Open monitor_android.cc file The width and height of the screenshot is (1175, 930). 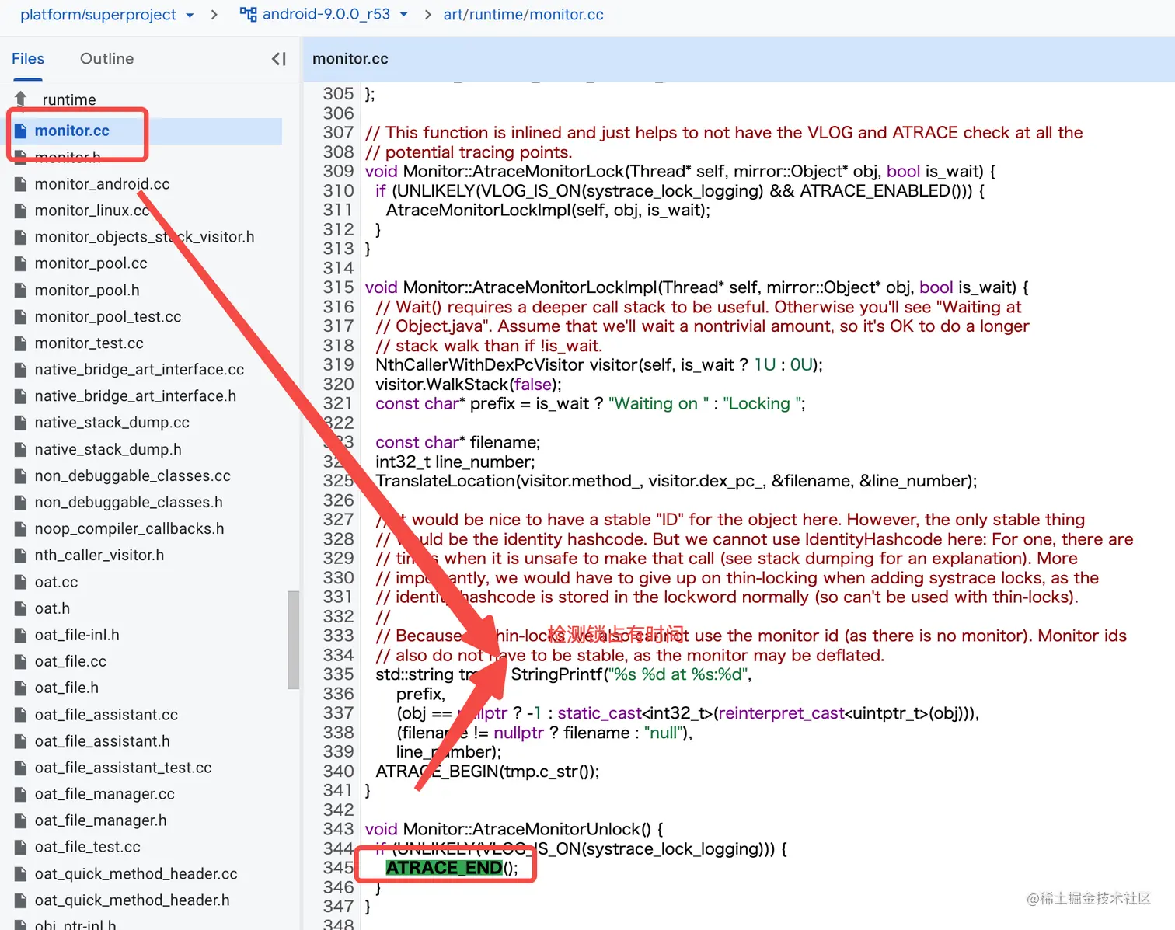pyautogui.click(x=102, y=184)
